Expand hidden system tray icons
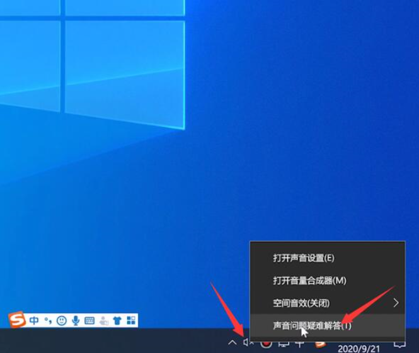 coord(232,343)
